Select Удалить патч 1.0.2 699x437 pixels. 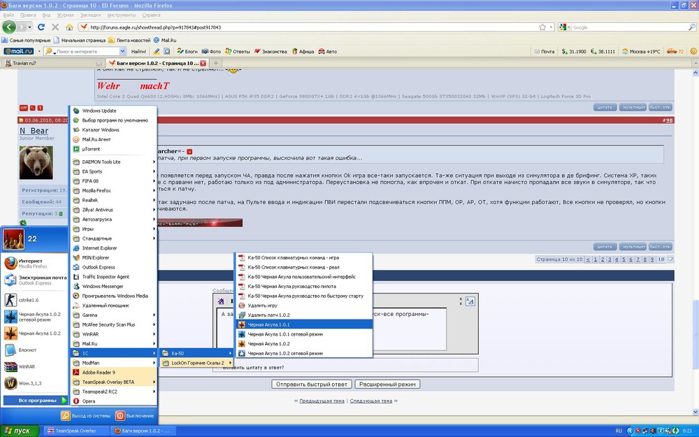pyautogui.click(x=304, y=315)
